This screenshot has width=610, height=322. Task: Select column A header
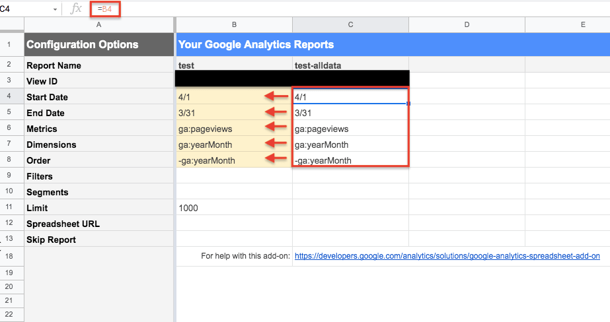click(99, 24)
